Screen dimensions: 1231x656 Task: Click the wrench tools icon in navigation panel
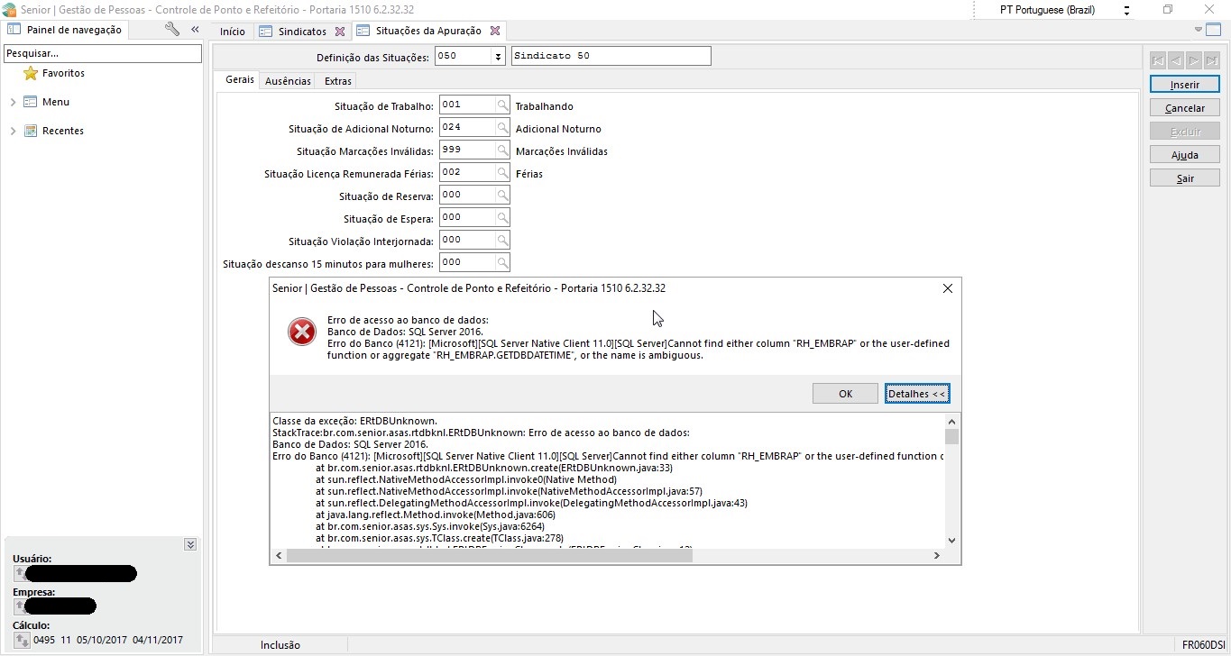click(172, 30)
